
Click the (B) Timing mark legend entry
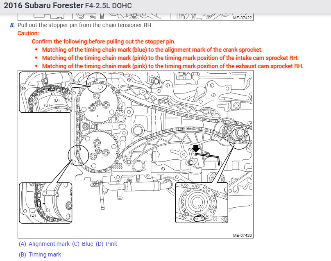tap(40, 254)
